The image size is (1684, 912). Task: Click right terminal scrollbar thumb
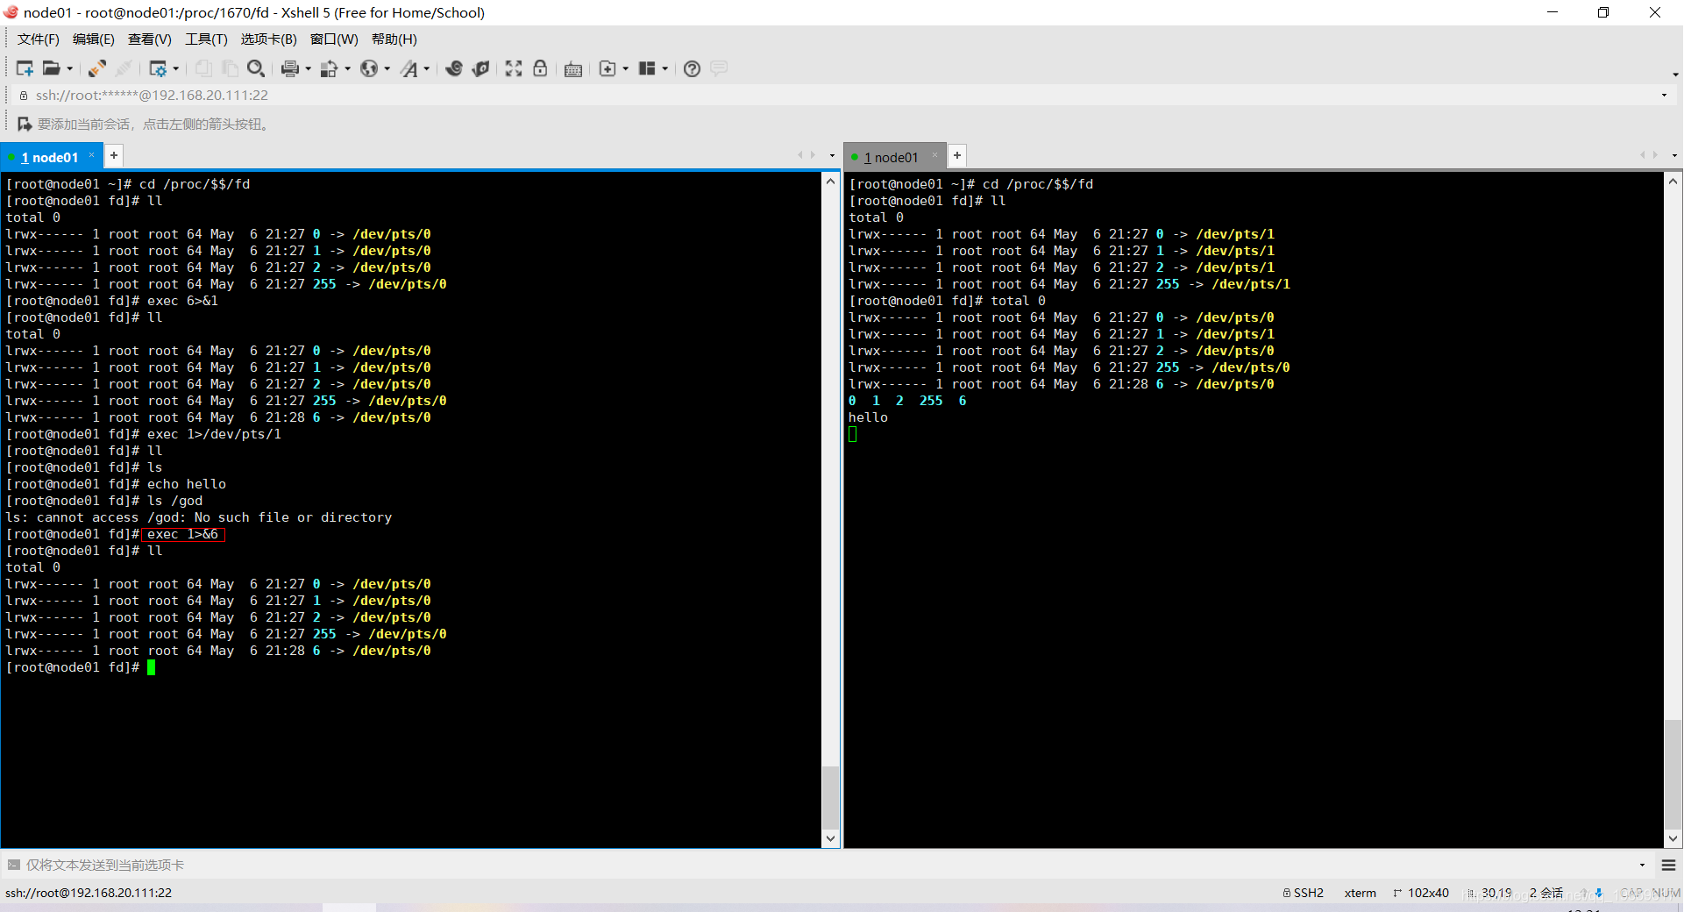click(1673, 773)
